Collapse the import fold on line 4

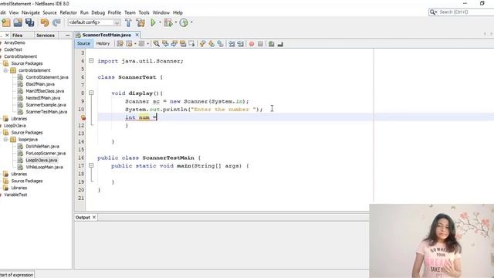91,60
